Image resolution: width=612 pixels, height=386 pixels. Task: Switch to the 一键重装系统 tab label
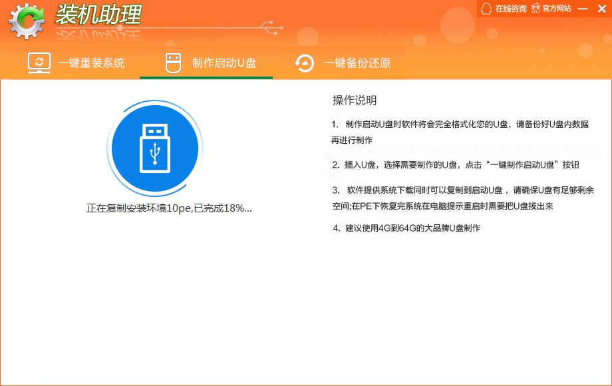pos(91,63)
